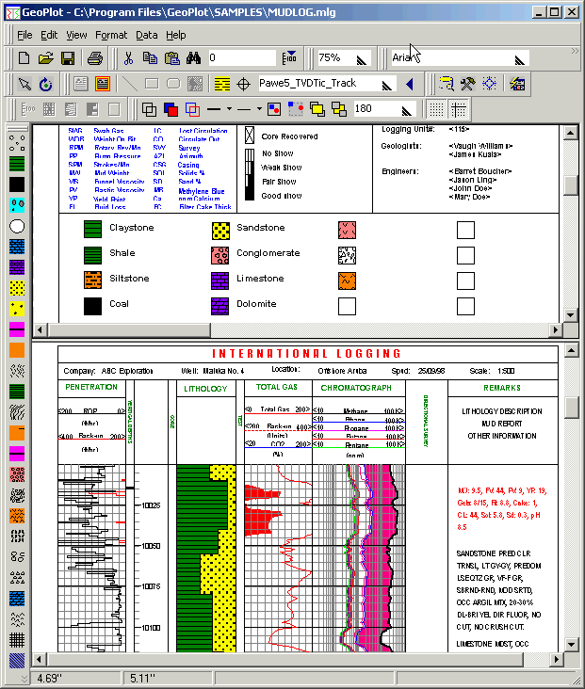Viewport: 585px width, 689px height.
Task: Open the Pawe5_TVDTic_Track selector dropdown
Action: click(386, 84)
